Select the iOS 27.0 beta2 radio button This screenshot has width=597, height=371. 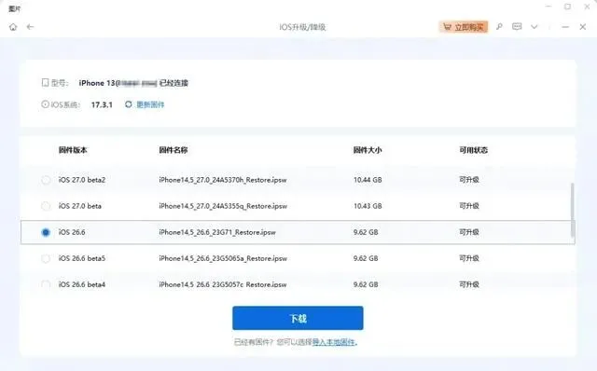(46, 180)
